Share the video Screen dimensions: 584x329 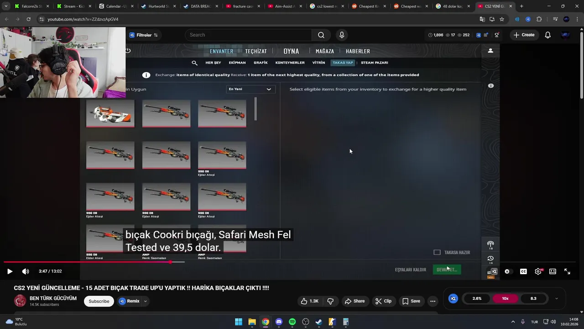[355, 301]
